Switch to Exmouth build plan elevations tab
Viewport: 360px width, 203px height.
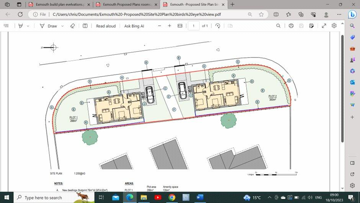pos(57,5)
